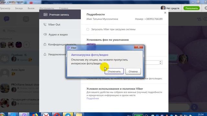This screenshot has height=116, width=207.
Task: Open Opera from the taskbar
Action: [x=57, y=114]
